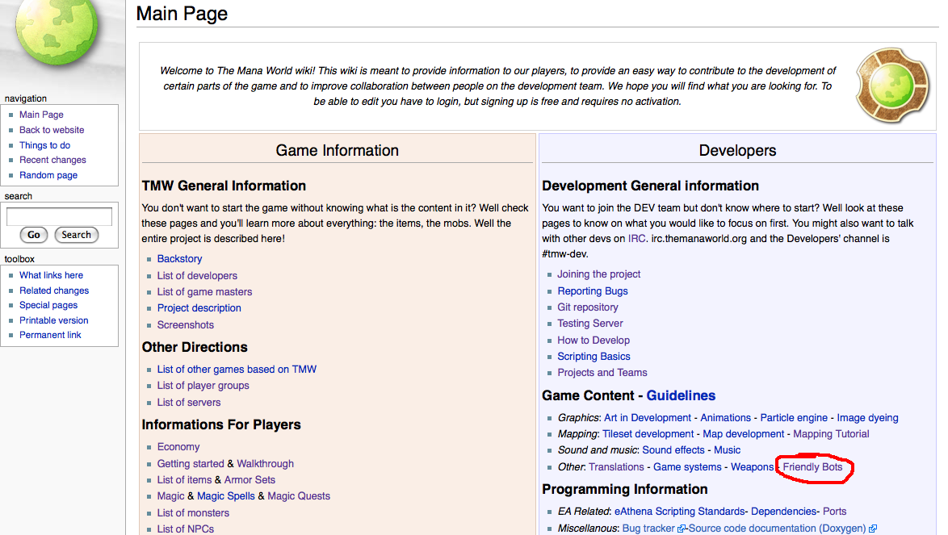Open Bug tracker link
948x535 pixels.
[648, 529]
